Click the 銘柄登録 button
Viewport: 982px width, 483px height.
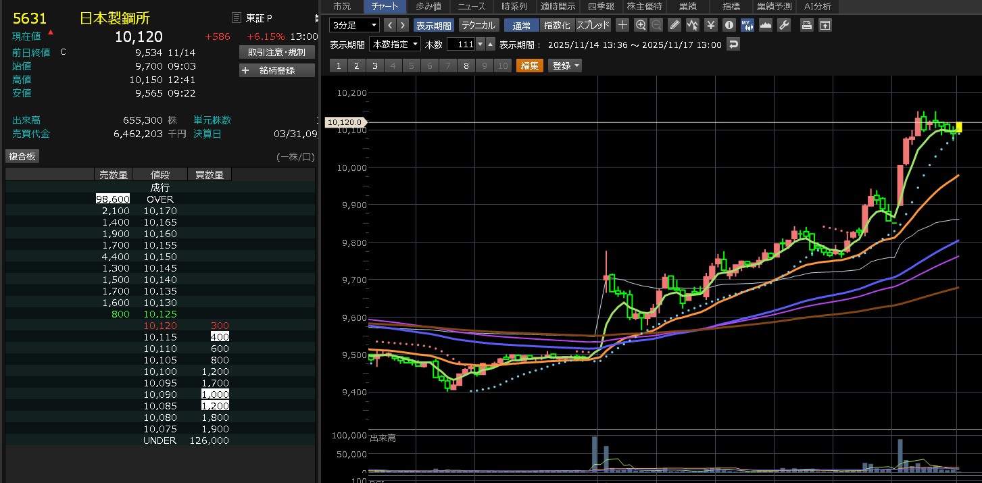point(277,70)
